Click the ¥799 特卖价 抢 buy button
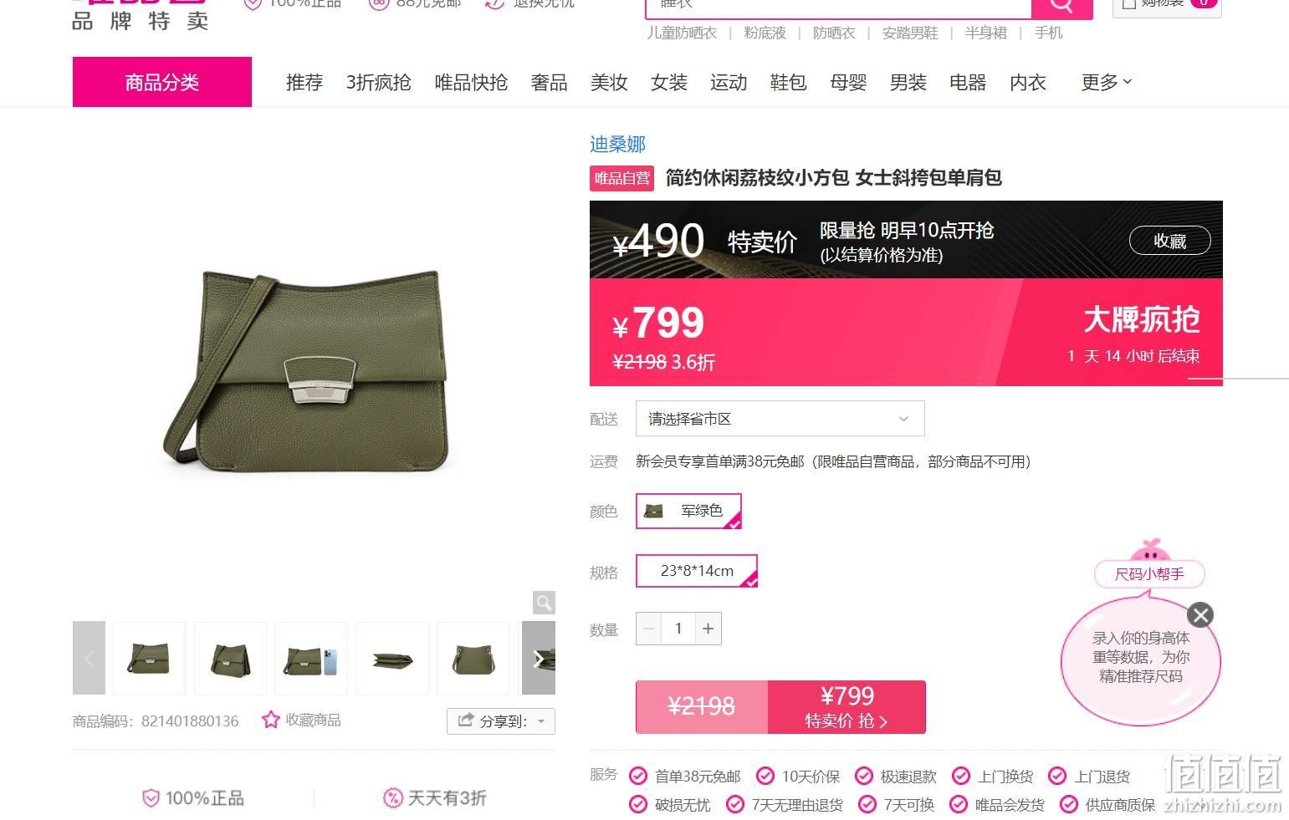The image size is (1289, 820). pos(847,707)
